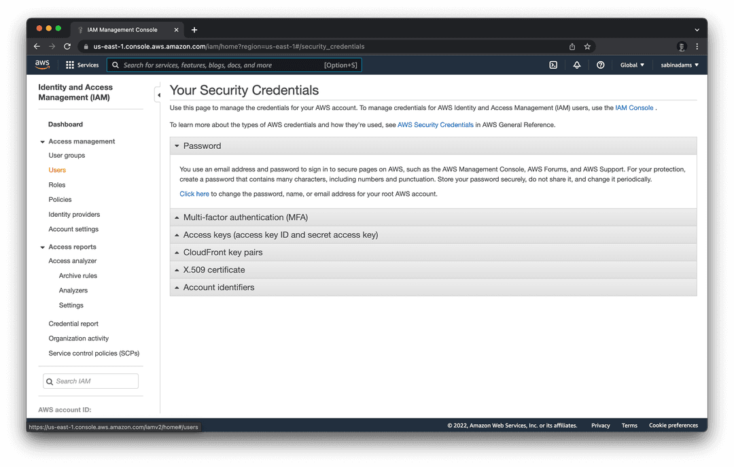The height and width of the screenshot is (467, 734).
Task: Open the notifications bell
Action: click(577, 65)
